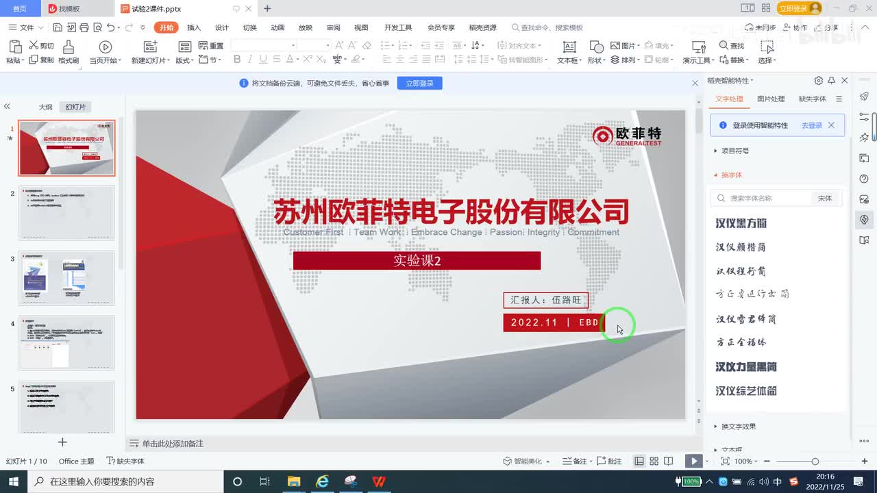Open Internet Explorer from taskbar
This screenshot has height=493, width=877.
[x=322, y=481]
